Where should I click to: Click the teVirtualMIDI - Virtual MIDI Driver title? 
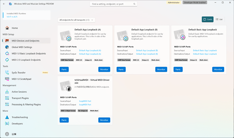tap(92, 81)
